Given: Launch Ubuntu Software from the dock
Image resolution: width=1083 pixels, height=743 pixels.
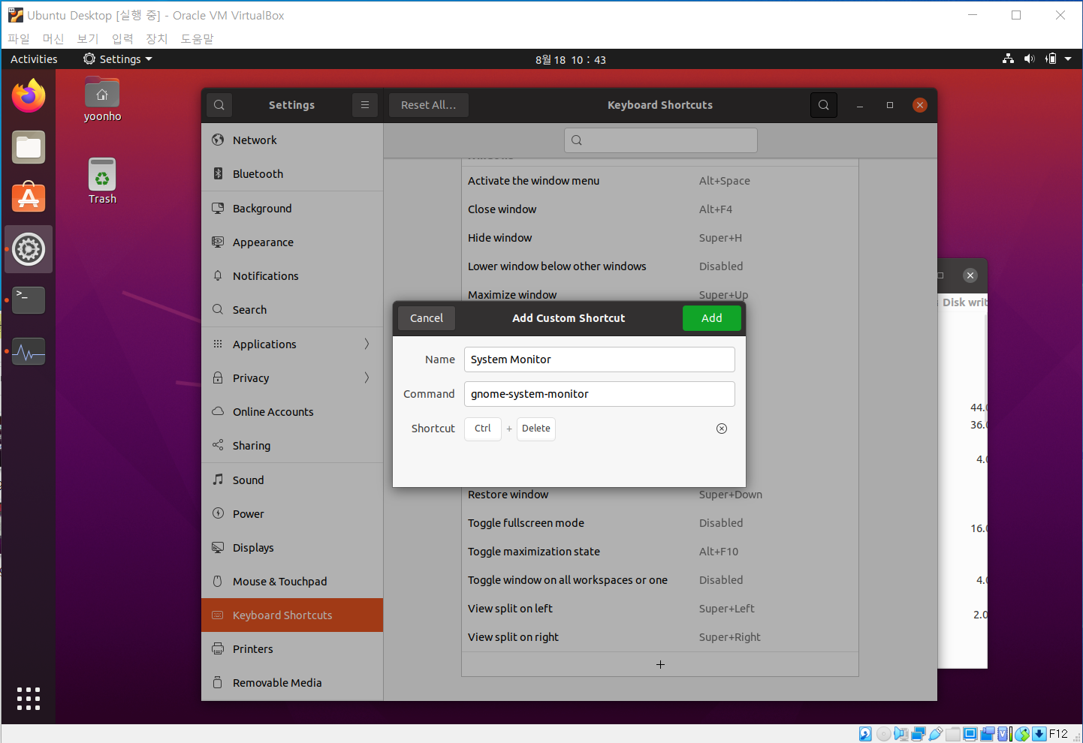Looking at the screenshot, I should pos(29,197).
